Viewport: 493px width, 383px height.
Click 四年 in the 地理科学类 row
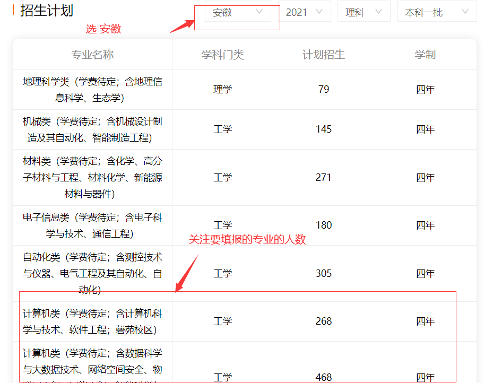pyautogui.click(x=426, y=90)
